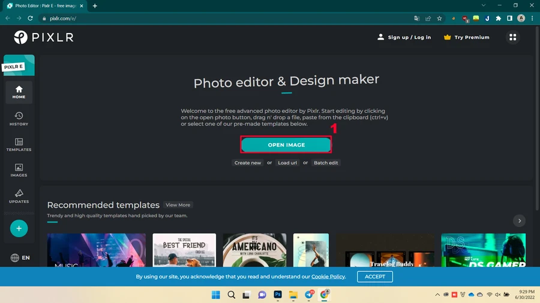540x303 pixels.
Task: Open the Best Friend template
Action: [184, 250]
